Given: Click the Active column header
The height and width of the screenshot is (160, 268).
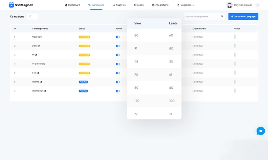Looking at the screenshot, I should [119, 28].
